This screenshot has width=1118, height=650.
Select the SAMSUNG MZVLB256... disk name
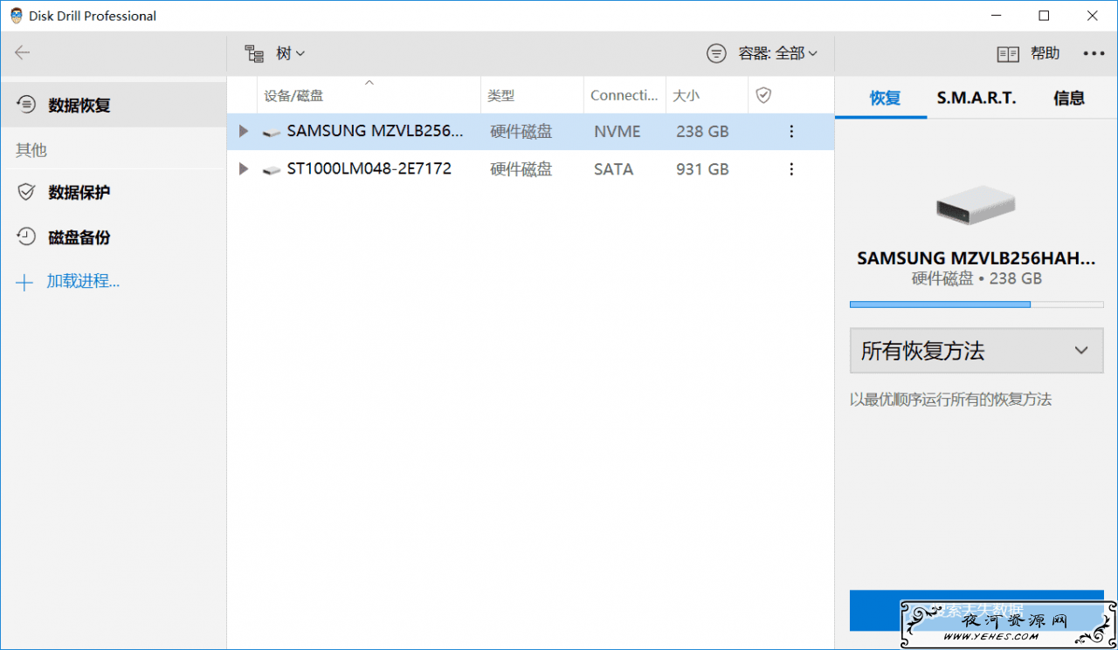(x=376, y=131)
